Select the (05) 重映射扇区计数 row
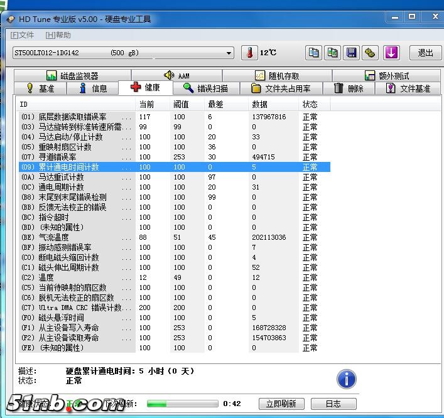Screen dimensions: 444x418 point(175,147)
